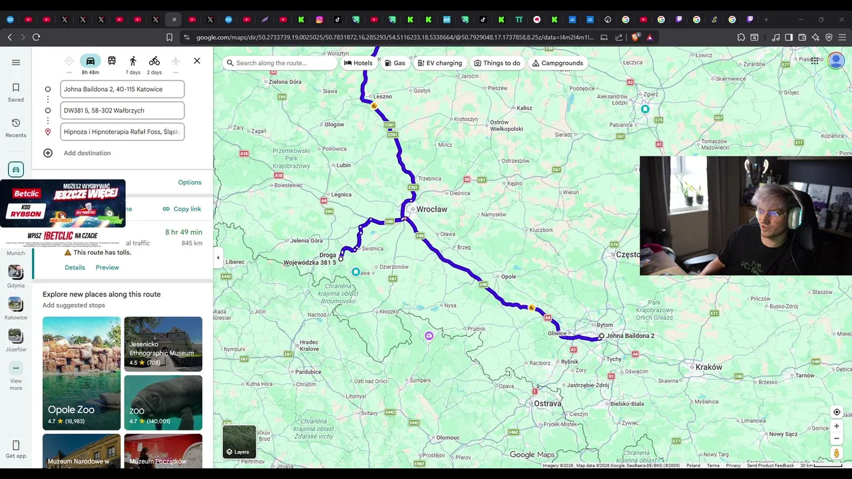Screen dimensions: 852x479
Task: Open Brave Rewards triangle icon
Action: (650, 37)
